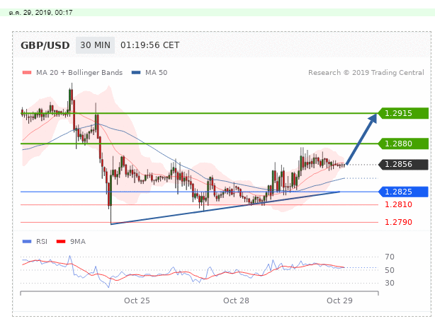Viewport: 435px width, 321px height.
Task: Click the green 1.2915 resistance label
Action: pyautogui.click(x=403, y=113)
